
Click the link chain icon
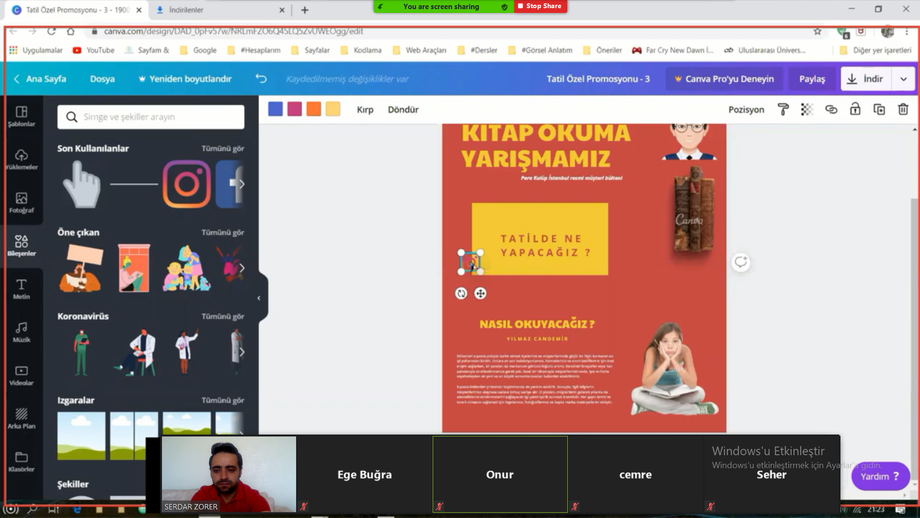coord(831,109)
